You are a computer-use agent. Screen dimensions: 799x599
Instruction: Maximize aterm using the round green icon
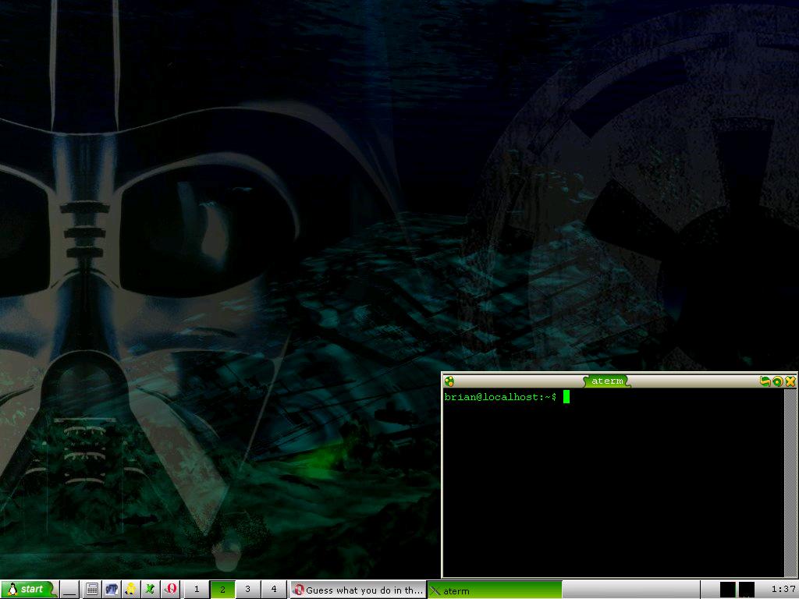point(778,381)
